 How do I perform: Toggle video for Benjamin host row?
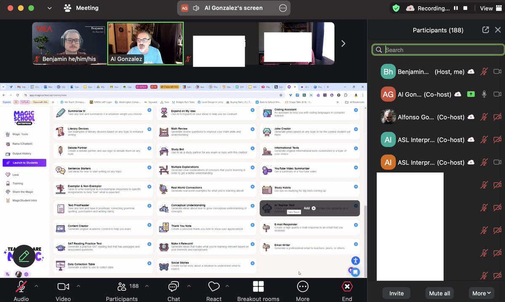point(497,72)
